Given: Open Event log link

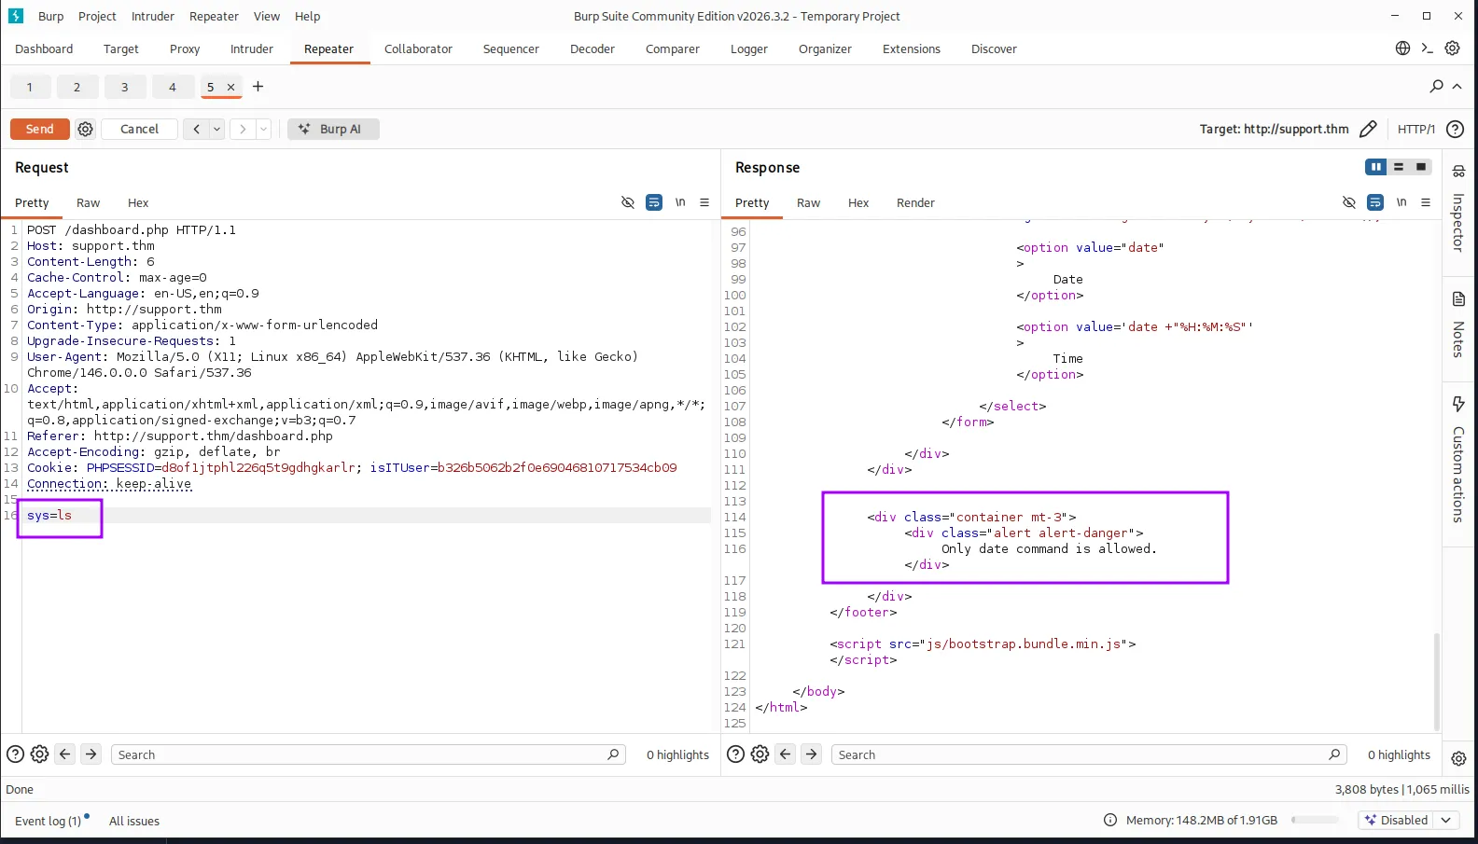Looking at the screenshot, I should [48, 821].
